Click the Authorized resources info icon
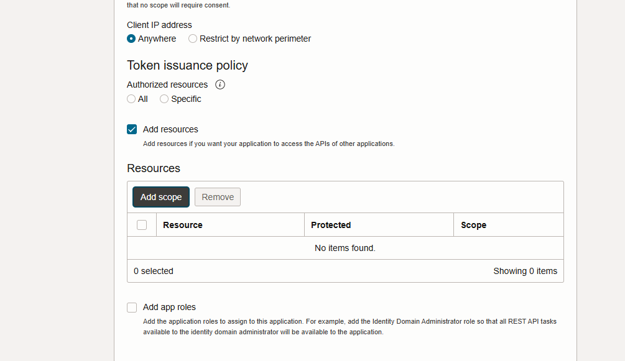This screenshot has width=625, height=361. (220, 85)
